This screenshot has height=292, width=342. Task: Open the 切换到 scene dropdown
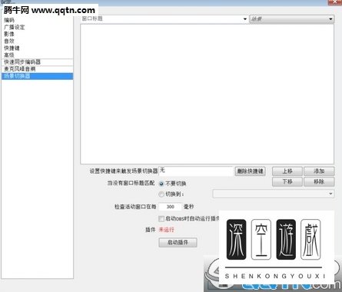coord(273,194)
